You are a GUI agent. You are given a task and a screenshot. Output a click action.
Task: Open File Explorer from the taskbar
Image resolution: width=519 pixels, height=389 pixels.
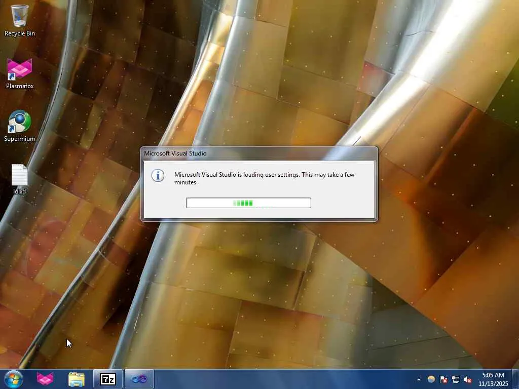tap(77, 379)
